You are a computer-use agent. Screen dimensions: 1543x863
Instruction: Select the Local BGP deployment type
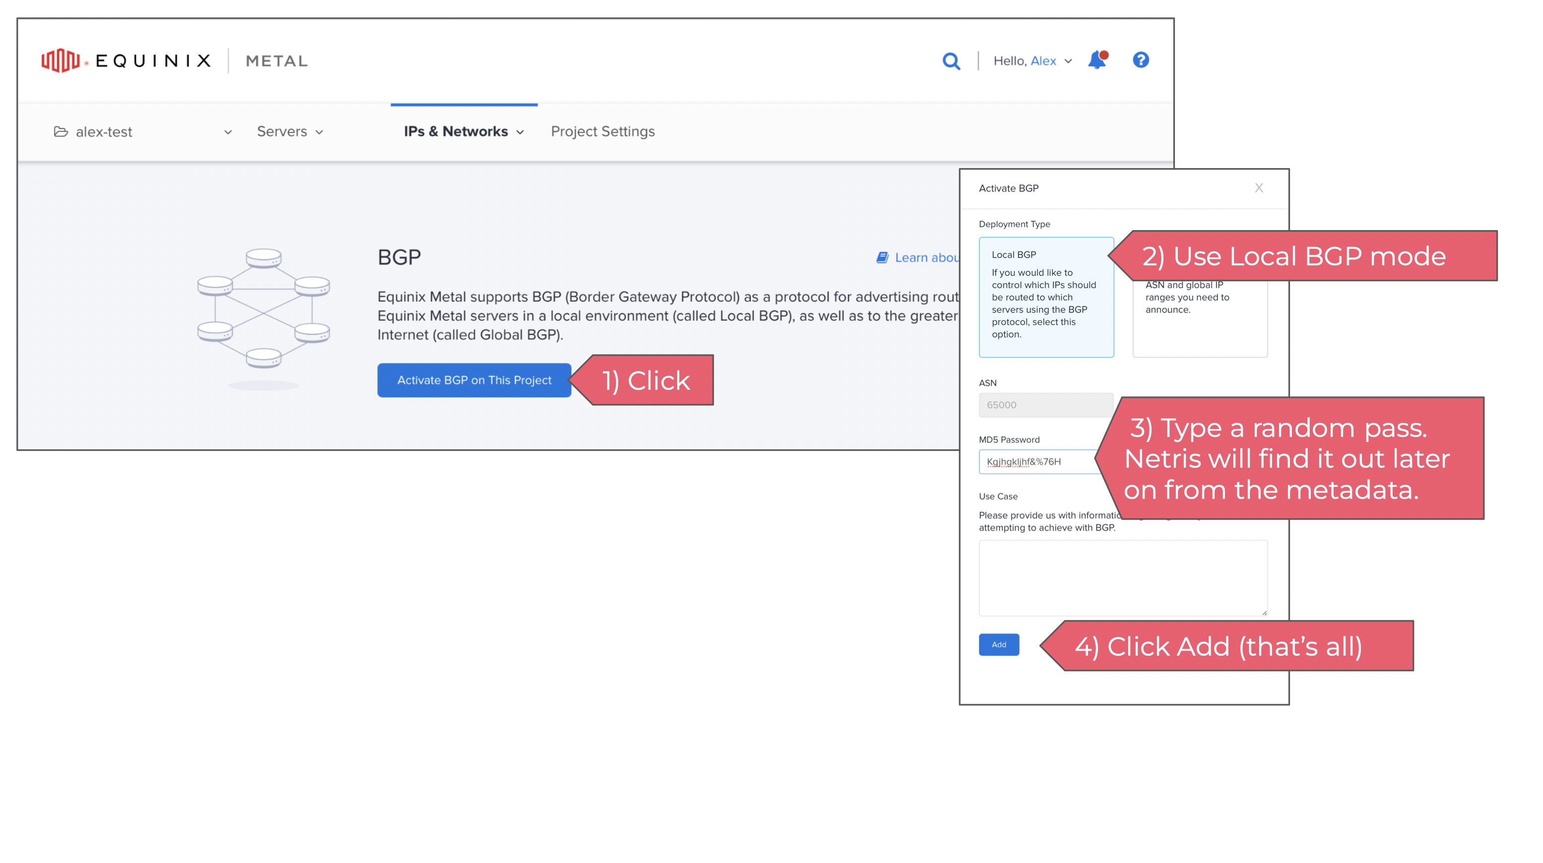point(1046,298)
